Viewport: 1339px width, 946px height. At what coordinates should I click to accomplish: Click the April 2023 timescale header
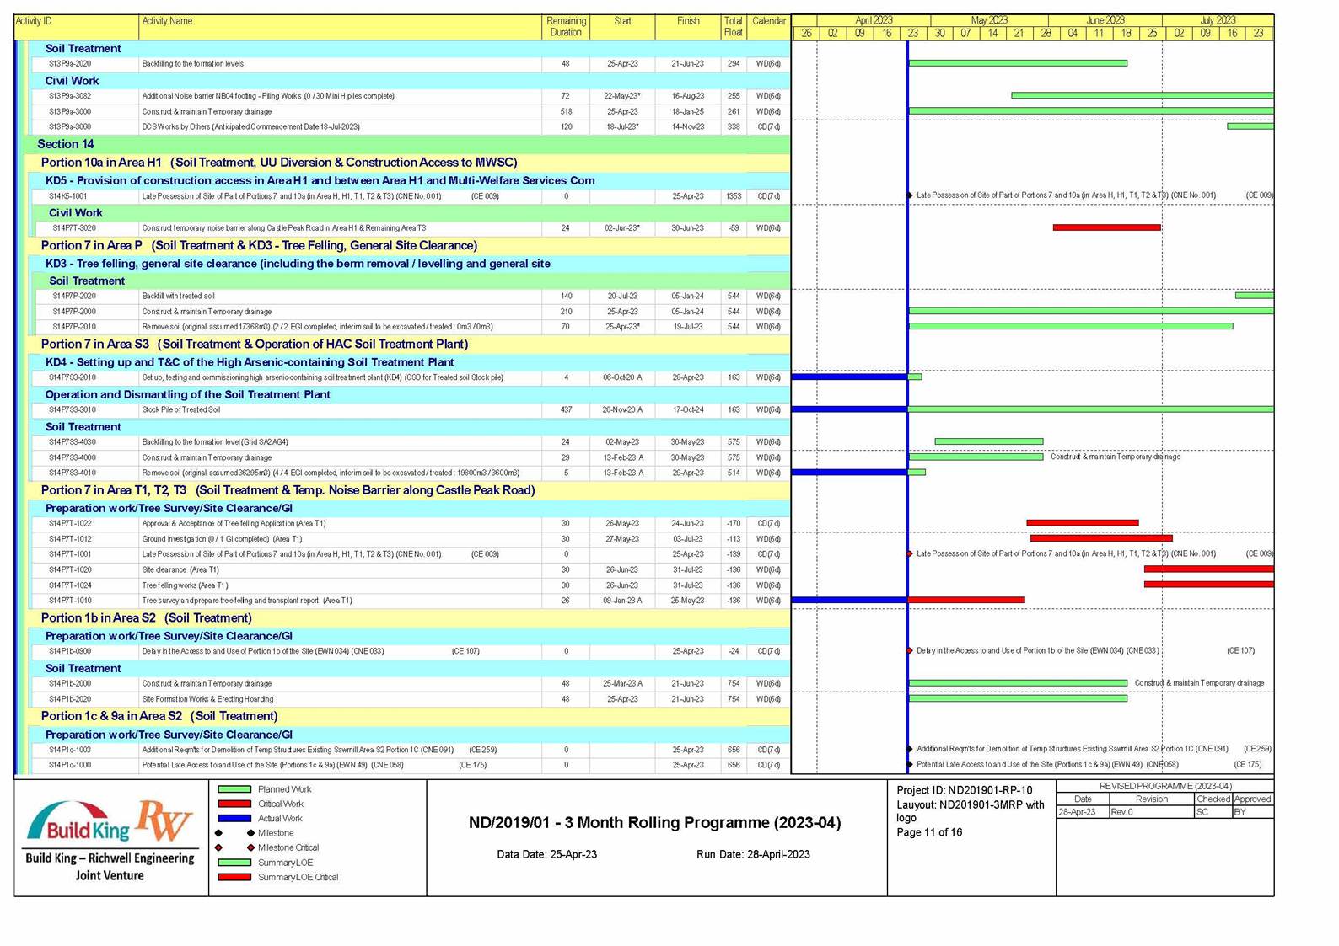(874, 20)
